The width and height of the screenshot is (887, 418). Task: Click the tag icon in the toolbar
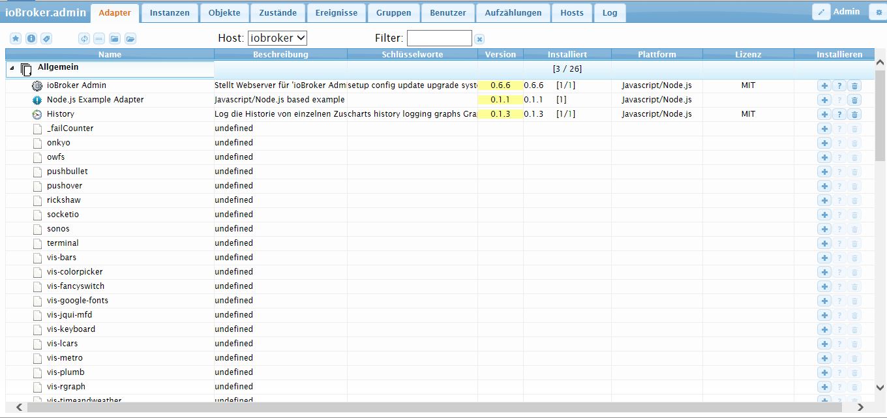pyautogui.click(x=46, y=39)
